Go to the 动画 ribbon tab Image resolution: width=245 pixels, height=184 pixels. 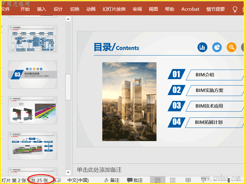(x=91, y=9)
